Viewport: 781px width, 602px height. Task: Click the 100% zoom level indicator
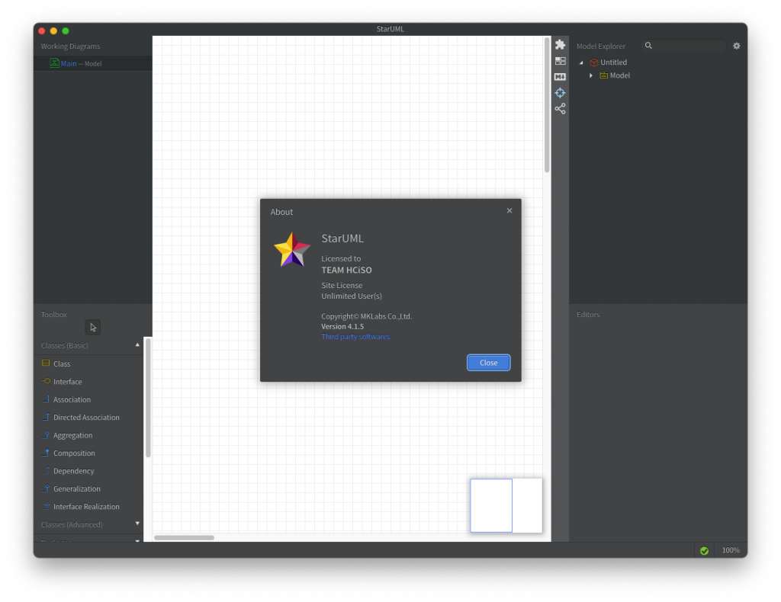[x=731, y=550]
